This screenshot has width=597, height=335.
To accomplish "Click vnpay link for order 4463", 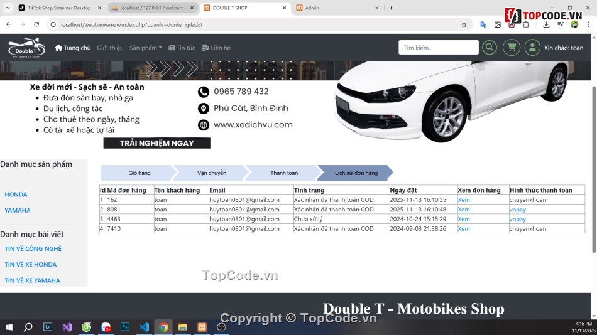I will [x=518, y=219].
